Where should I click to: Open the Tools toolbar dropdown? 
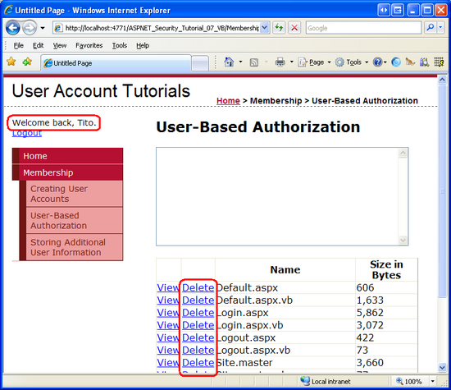pyautogui.click(x=352, y=62)
